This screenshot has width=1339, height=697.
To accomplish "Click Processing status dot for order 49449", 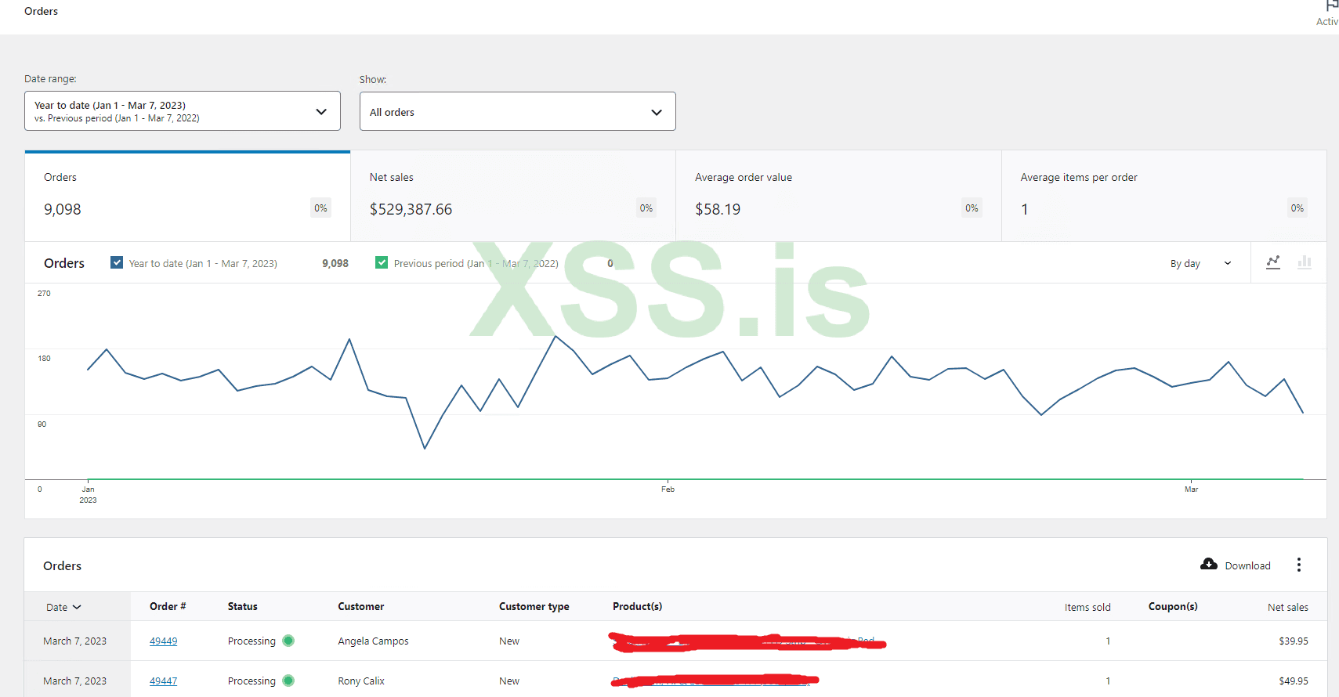I will pos(288,641).
